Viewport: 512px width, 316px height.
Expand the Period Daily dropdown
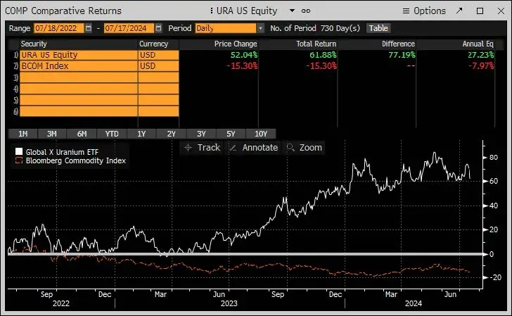(x=260, y=28)
